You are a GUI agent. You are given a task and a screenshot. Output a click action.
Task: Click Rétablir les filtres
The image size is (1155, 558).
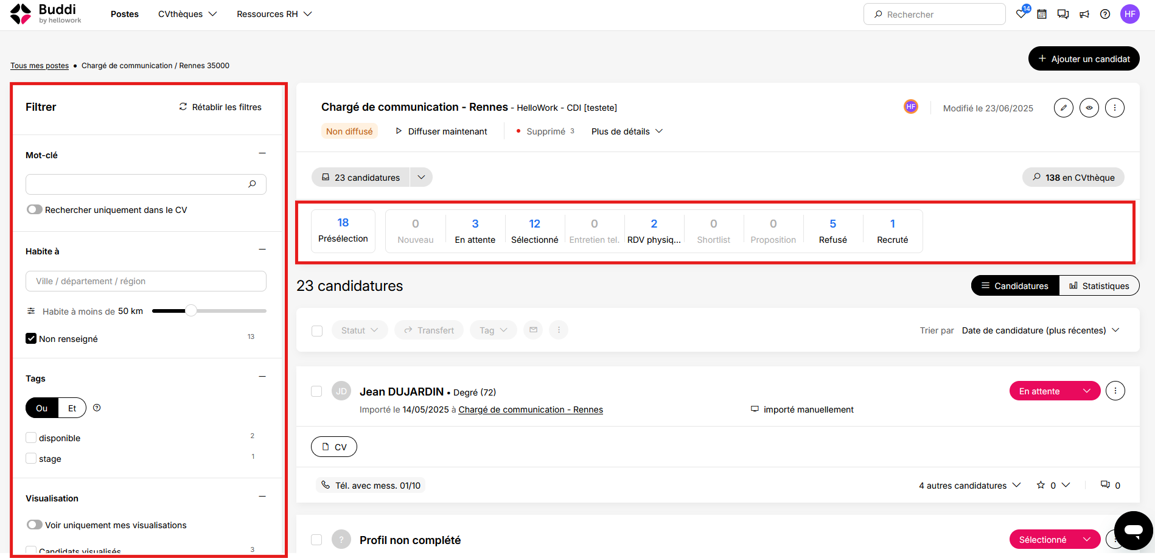coord(220,107)
